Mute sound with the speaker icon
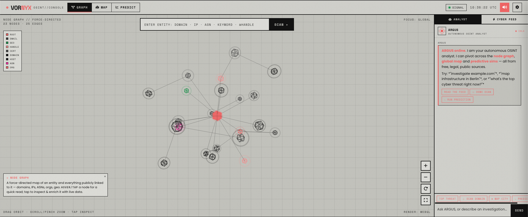This screenshot has height=217, width=528. click(505, 7)
